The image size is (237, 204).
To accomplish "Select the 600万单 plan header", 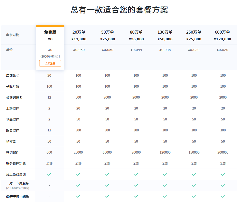I will click(x=222, y=32).
